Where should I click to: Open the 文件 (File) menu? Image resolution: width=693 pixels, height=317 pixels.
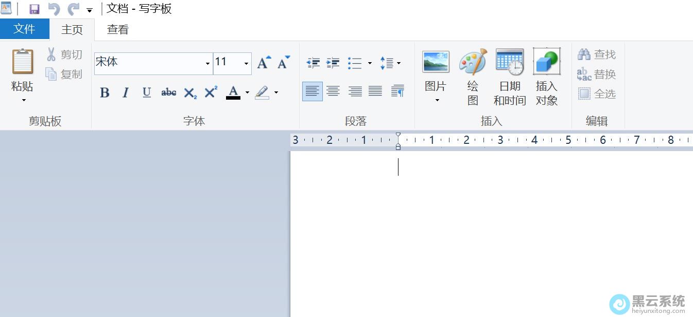tap(24, 29)
